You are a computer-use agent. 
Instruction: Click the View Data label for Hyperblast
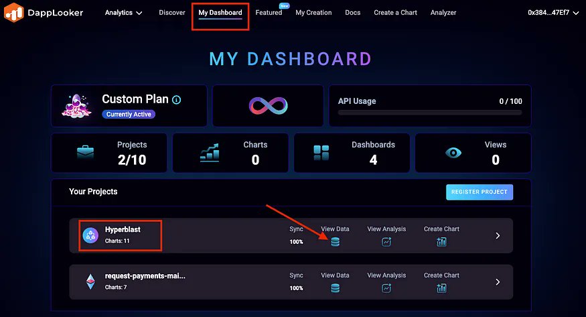coord(336,229)
